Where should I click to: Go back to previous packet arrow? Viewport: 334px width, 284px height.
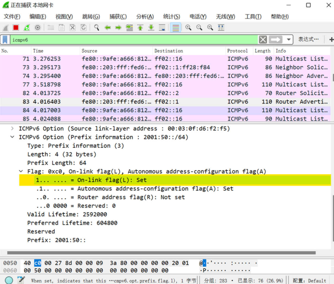[x=108, y=28]
